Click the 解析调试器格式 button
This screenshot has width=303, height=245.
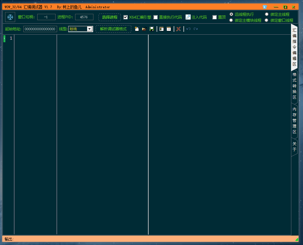tap(113, 29)
